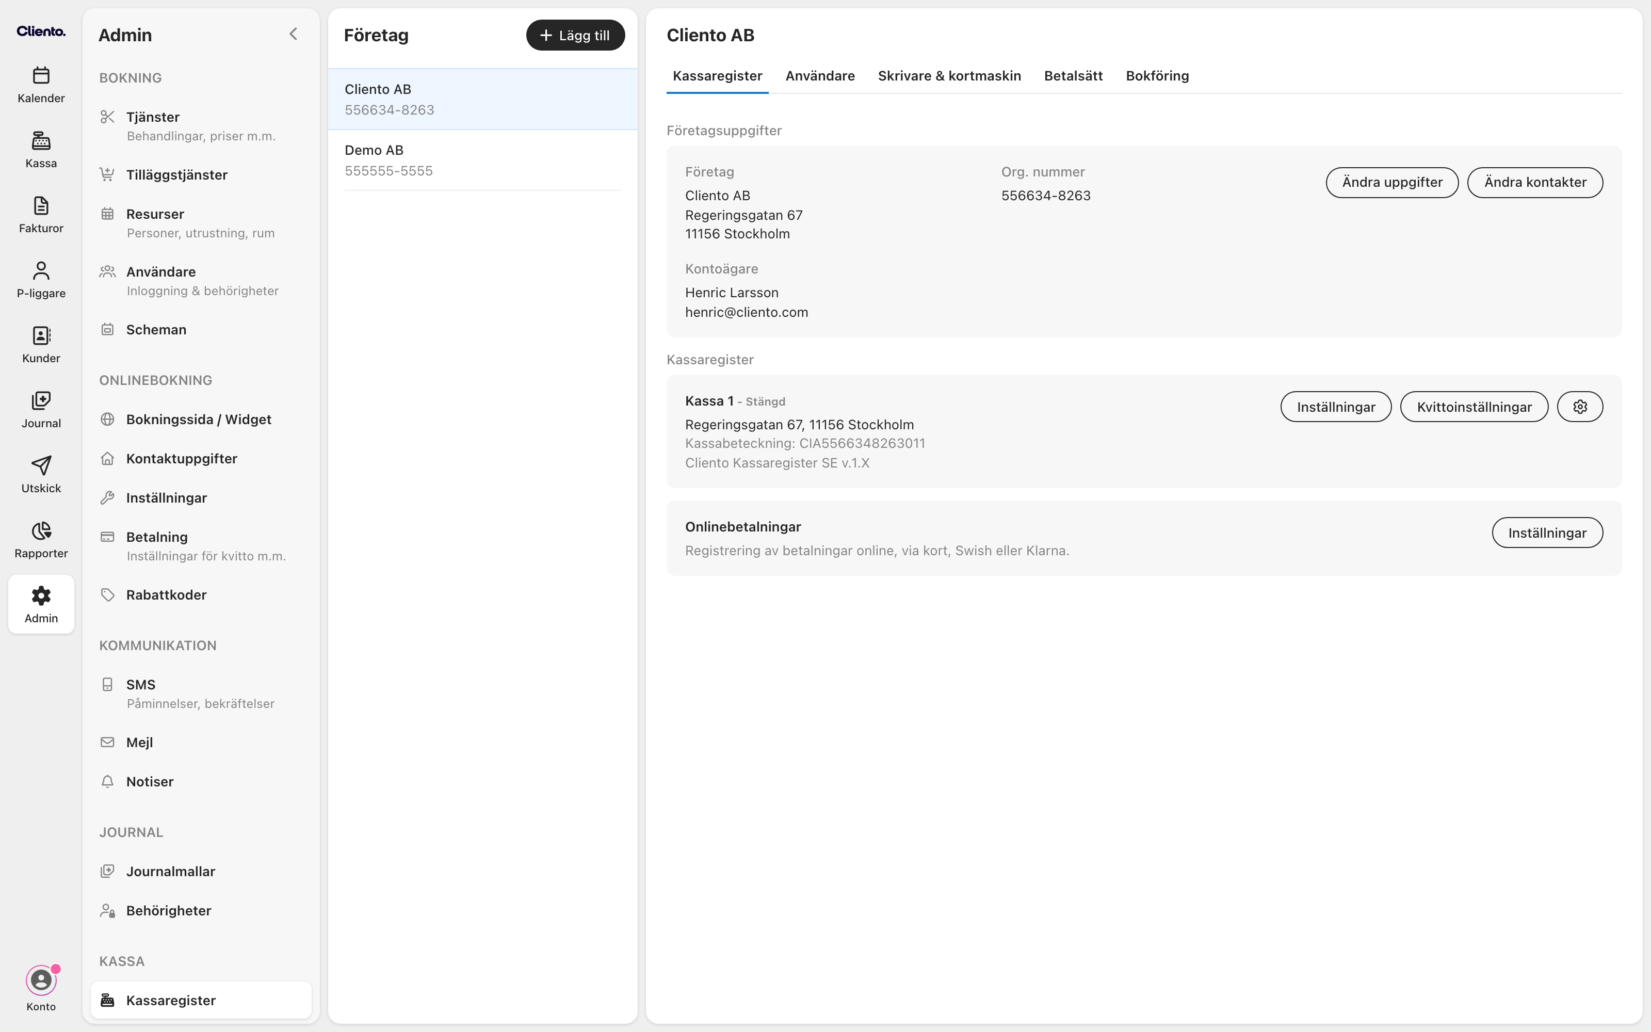Click the people icon next to Användare in the sidebar
Image resolution: width=1651 pixels, height=1032 pixels.
click(x=107, y=271)
